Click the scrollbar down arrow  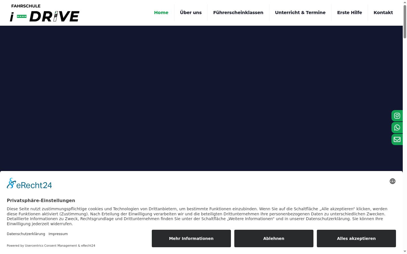click(x=405, y=251)
